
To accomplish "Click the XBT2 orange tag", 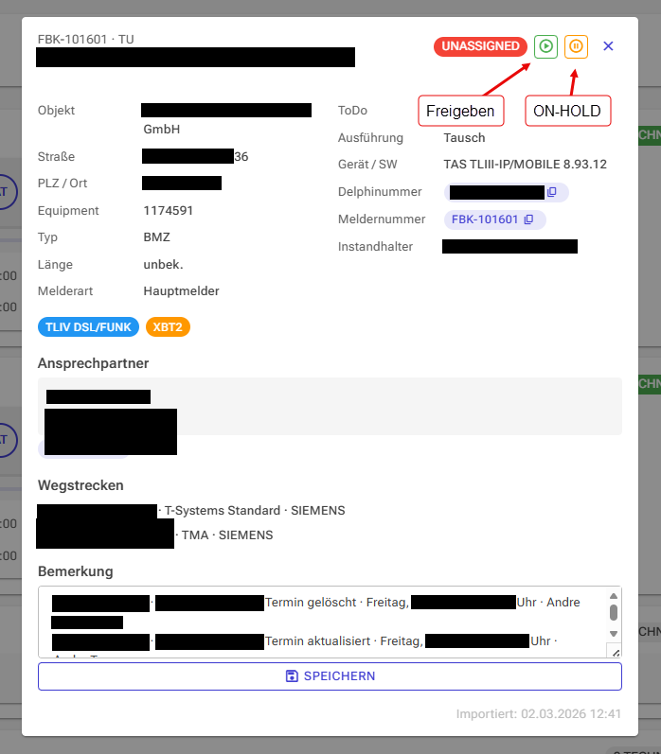I will pos(168,327).
